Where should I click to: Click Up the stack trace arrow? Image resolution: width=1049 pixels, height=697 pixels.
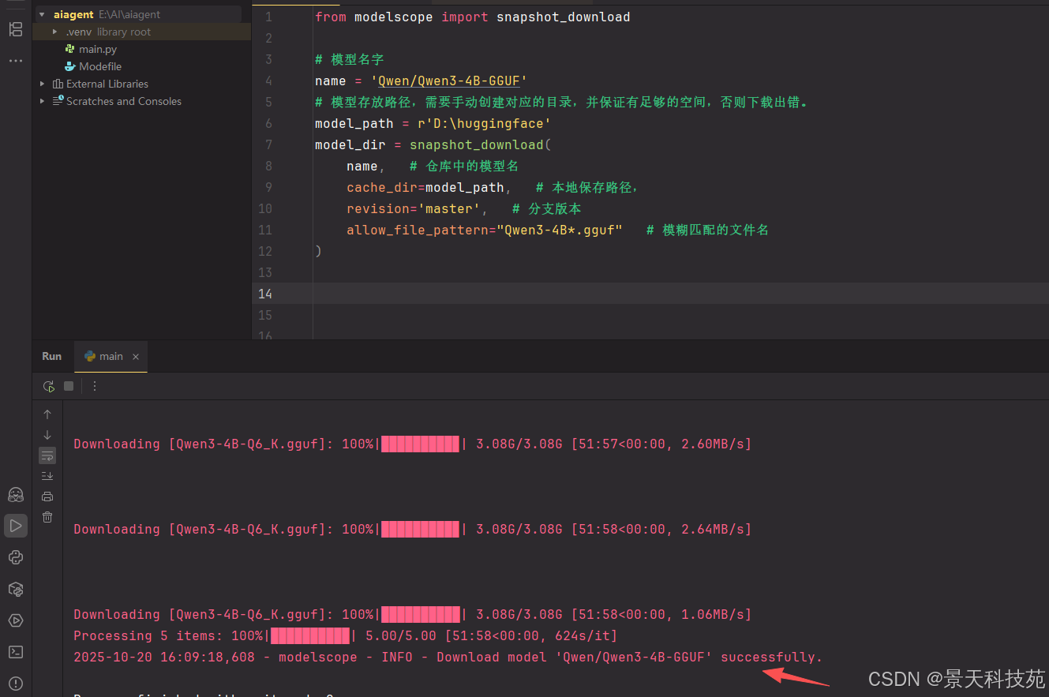click(x=47, y=414)
